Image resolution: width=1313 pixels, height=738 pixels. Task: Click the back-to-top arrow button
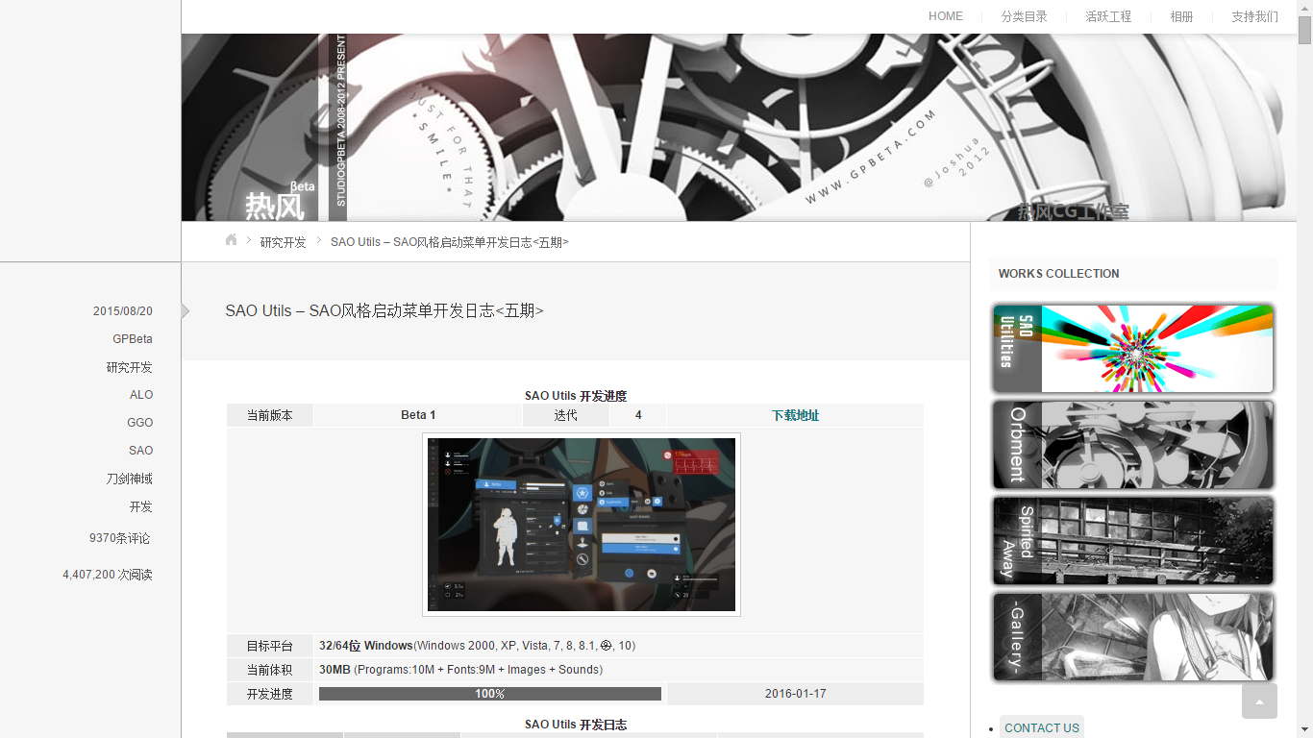click(1259, 701)
